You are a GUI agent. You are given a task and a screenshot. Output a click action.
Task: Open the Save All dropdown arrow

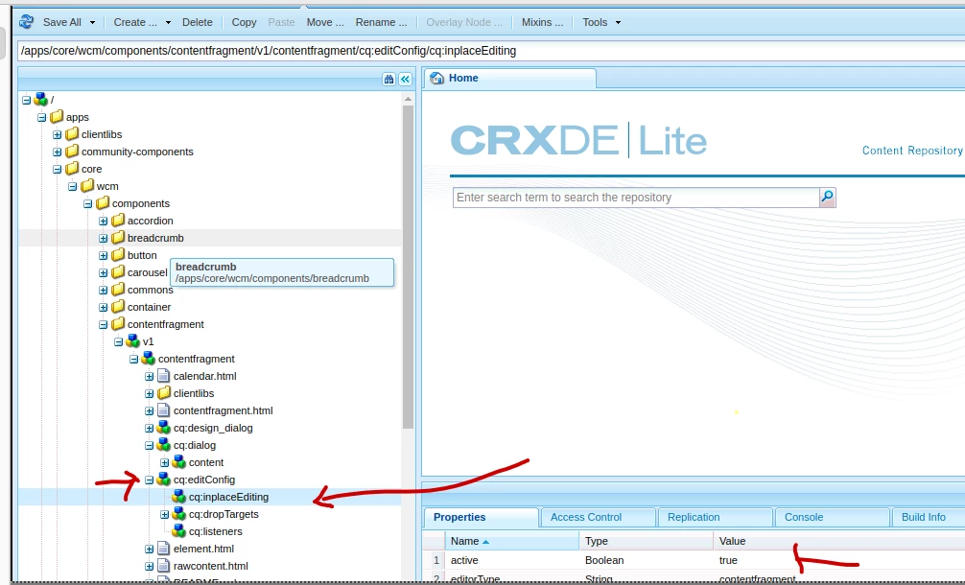pyautogui.click(x=92, y=22)
